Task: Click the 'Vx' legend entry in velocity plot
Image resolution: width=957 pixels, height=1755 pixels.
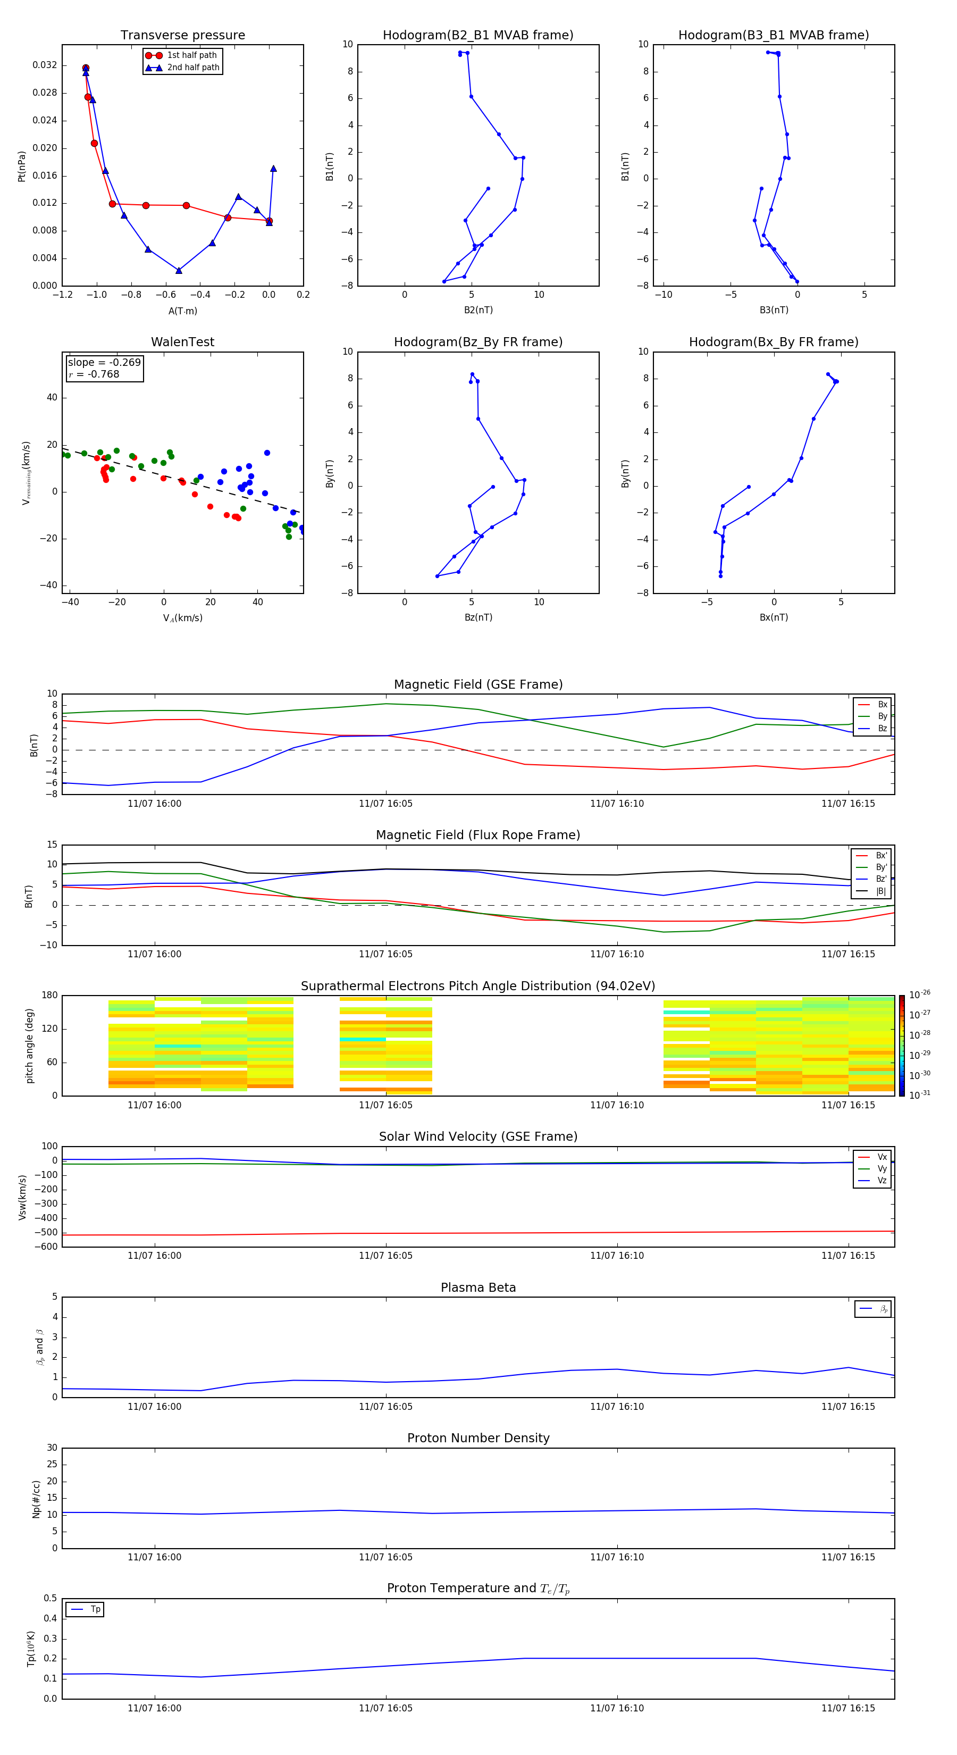Action: 872,1157
